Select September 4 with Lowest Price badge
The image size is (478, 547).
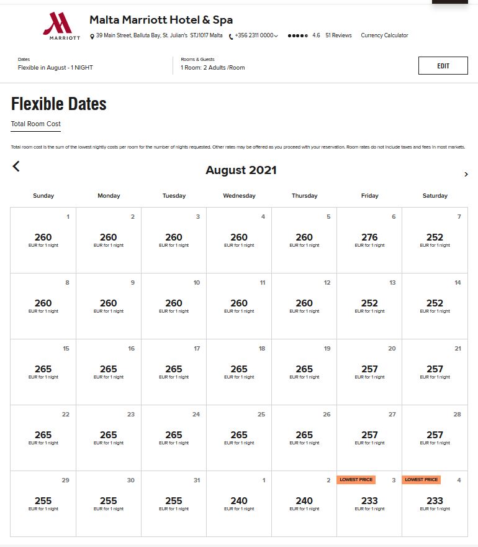point(435,503)
